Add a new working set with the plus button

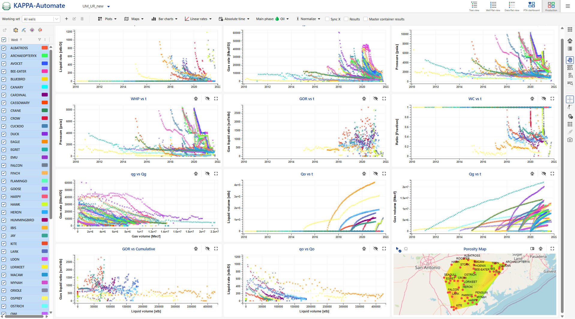coord(67,19)
